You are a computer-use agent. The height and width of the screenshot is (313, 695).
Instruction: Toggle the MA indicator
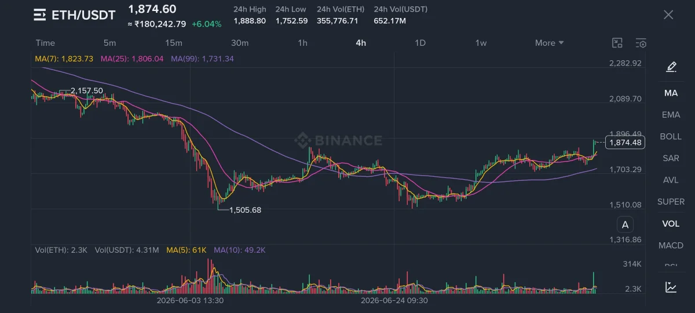coord(671,93)
